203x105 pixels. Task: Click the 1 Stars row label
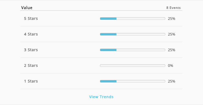[x=31, y=81]
